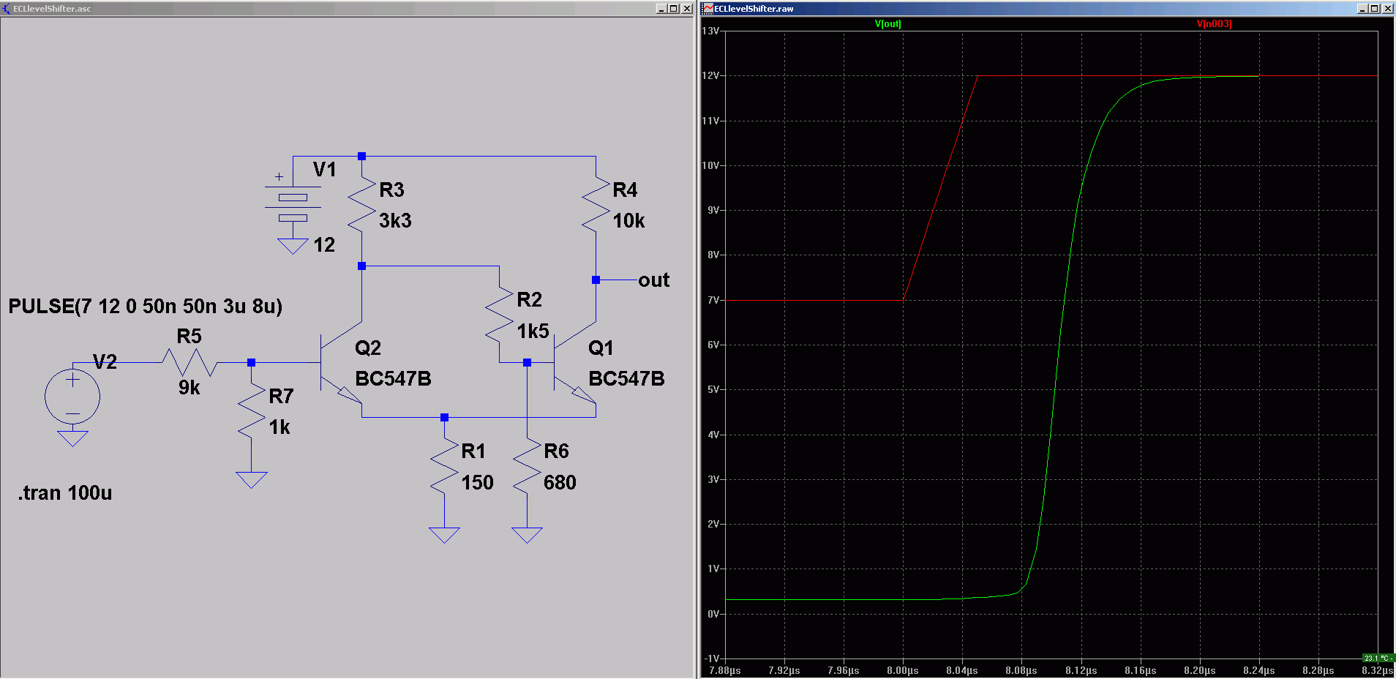1396x679 pixels.
Task: Select the R2 resistor symbol
Action: click(499, 315)
